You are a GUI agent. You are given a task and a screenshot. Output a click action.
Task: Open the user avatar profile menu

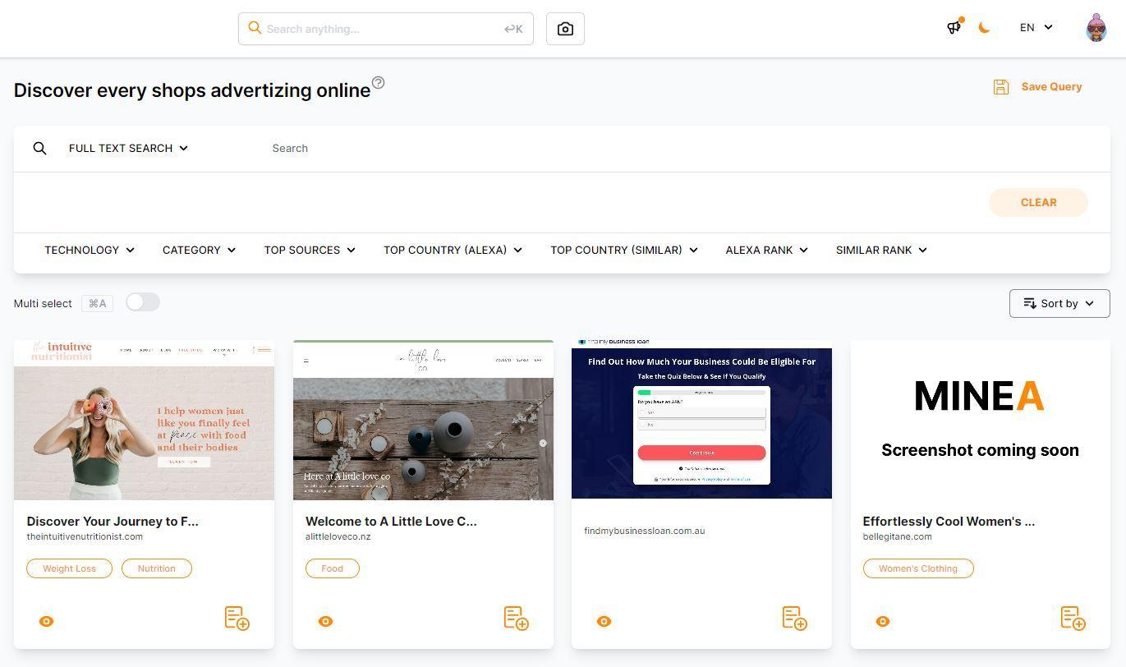click(1096, 28)
